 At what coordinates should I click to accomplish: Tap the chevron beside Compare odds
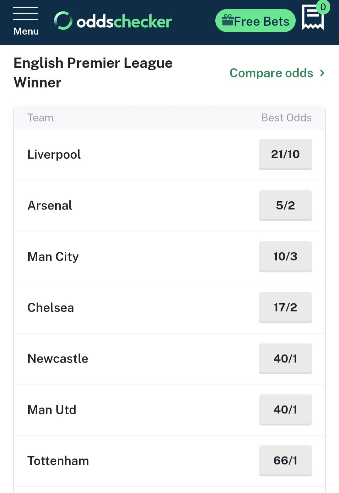[x=322, y=73]
